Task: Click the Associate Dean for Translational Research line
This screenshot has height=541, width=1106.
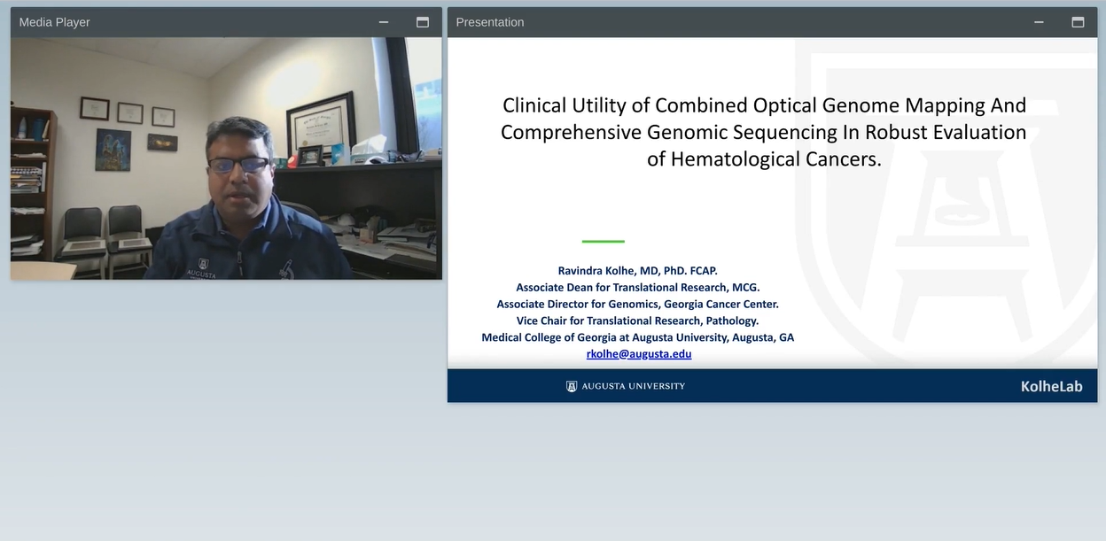Action: click(x=638, y=287)
